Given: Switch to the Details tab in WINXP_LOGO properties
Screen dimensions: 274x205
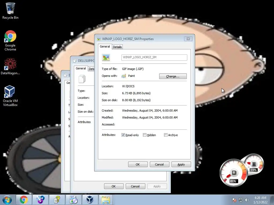Looking at the screenshot, I should pyautogui.click(x=117, y=47).
